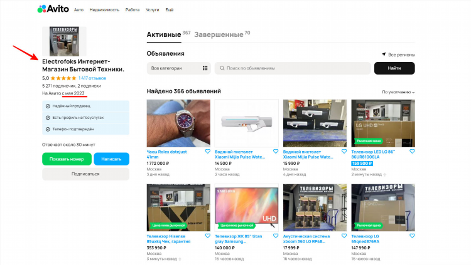Viewport: 471px width, 265px height.
Task: Click 5 271 подписчик, 2 подписки text
Action: (x=72, y=86)
